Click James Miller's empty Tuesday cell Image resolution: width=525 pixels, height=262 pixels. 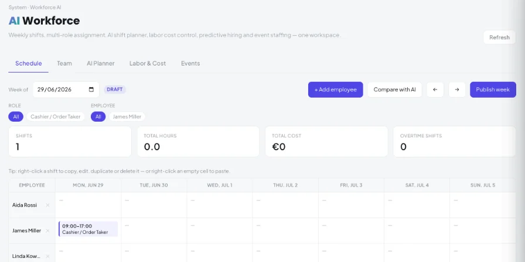[154, 230]
